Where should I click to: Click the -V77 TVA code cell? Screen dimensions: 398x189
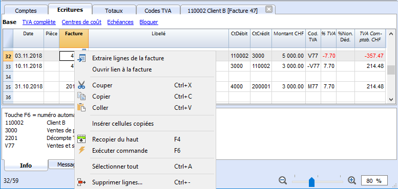[x=313, y=66]
